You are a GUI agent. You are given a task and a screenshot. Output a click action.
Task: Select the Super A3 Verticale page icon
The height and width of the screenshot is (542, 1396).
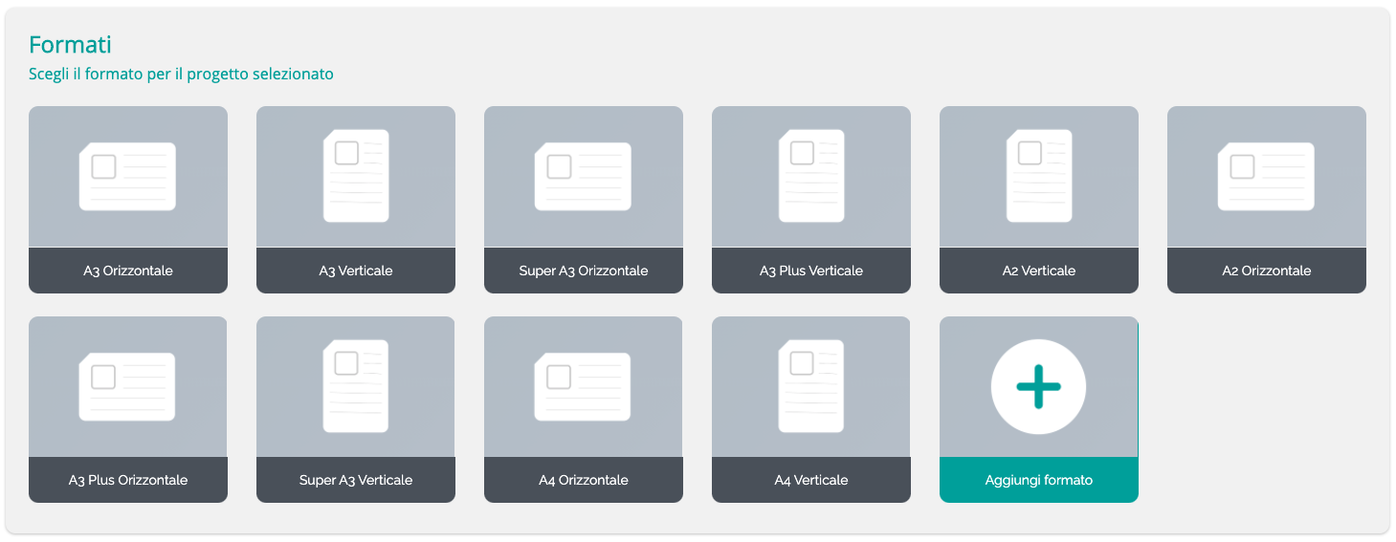[x=356, y=386]
